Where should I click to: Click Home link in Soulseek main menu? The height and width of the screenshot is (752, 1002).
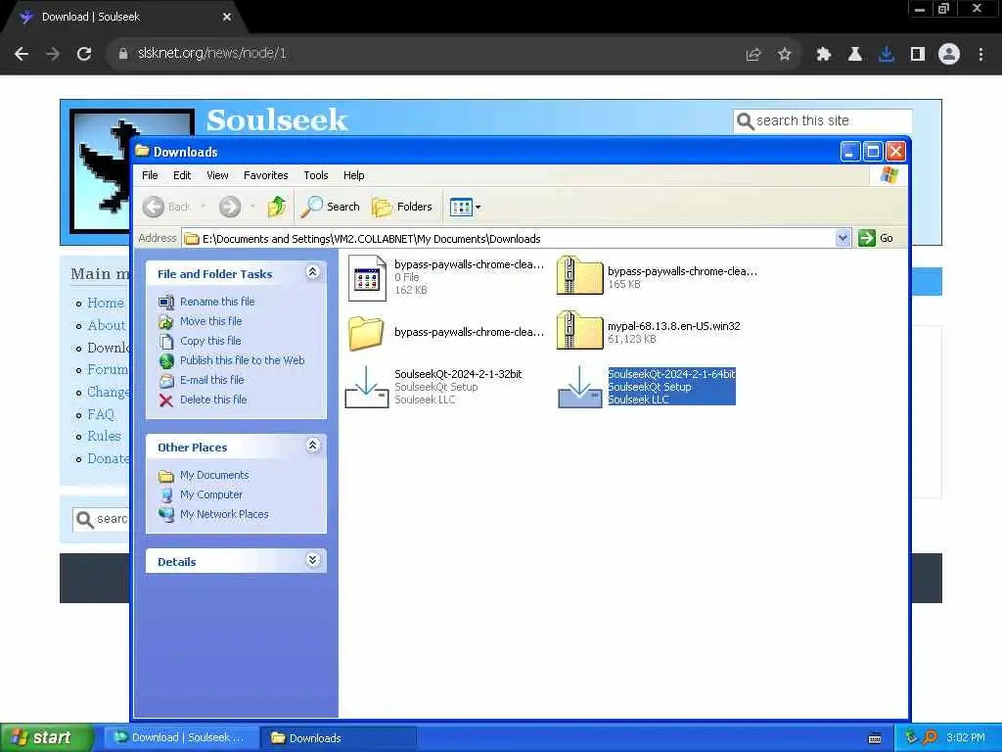[106, 304]
